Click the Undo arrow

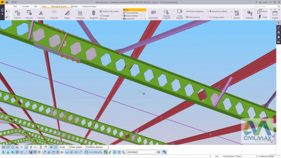point(13,2)
